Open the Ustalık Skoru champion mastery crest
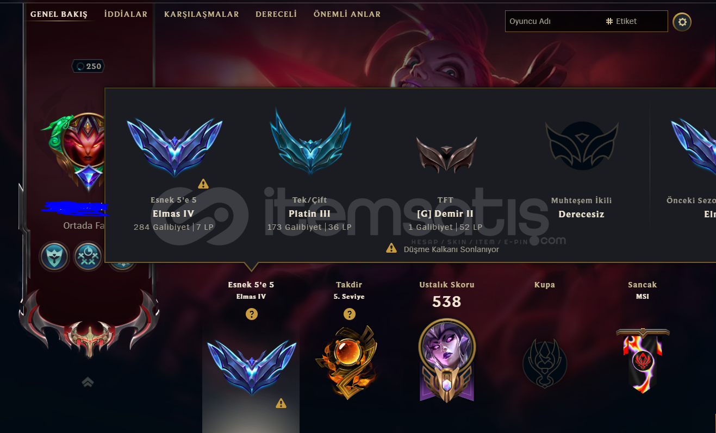The image size is (716, 433). tap(447, 360)
